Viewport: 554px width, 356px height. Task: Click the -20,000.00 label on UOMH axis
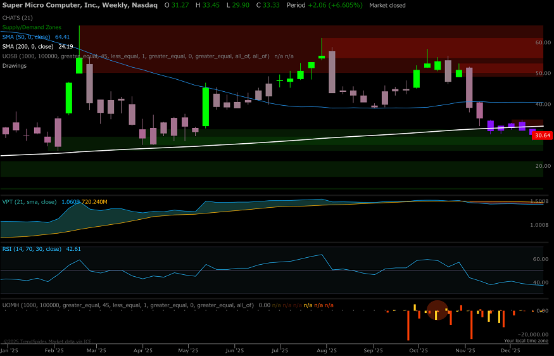click(x=533, y=334)
